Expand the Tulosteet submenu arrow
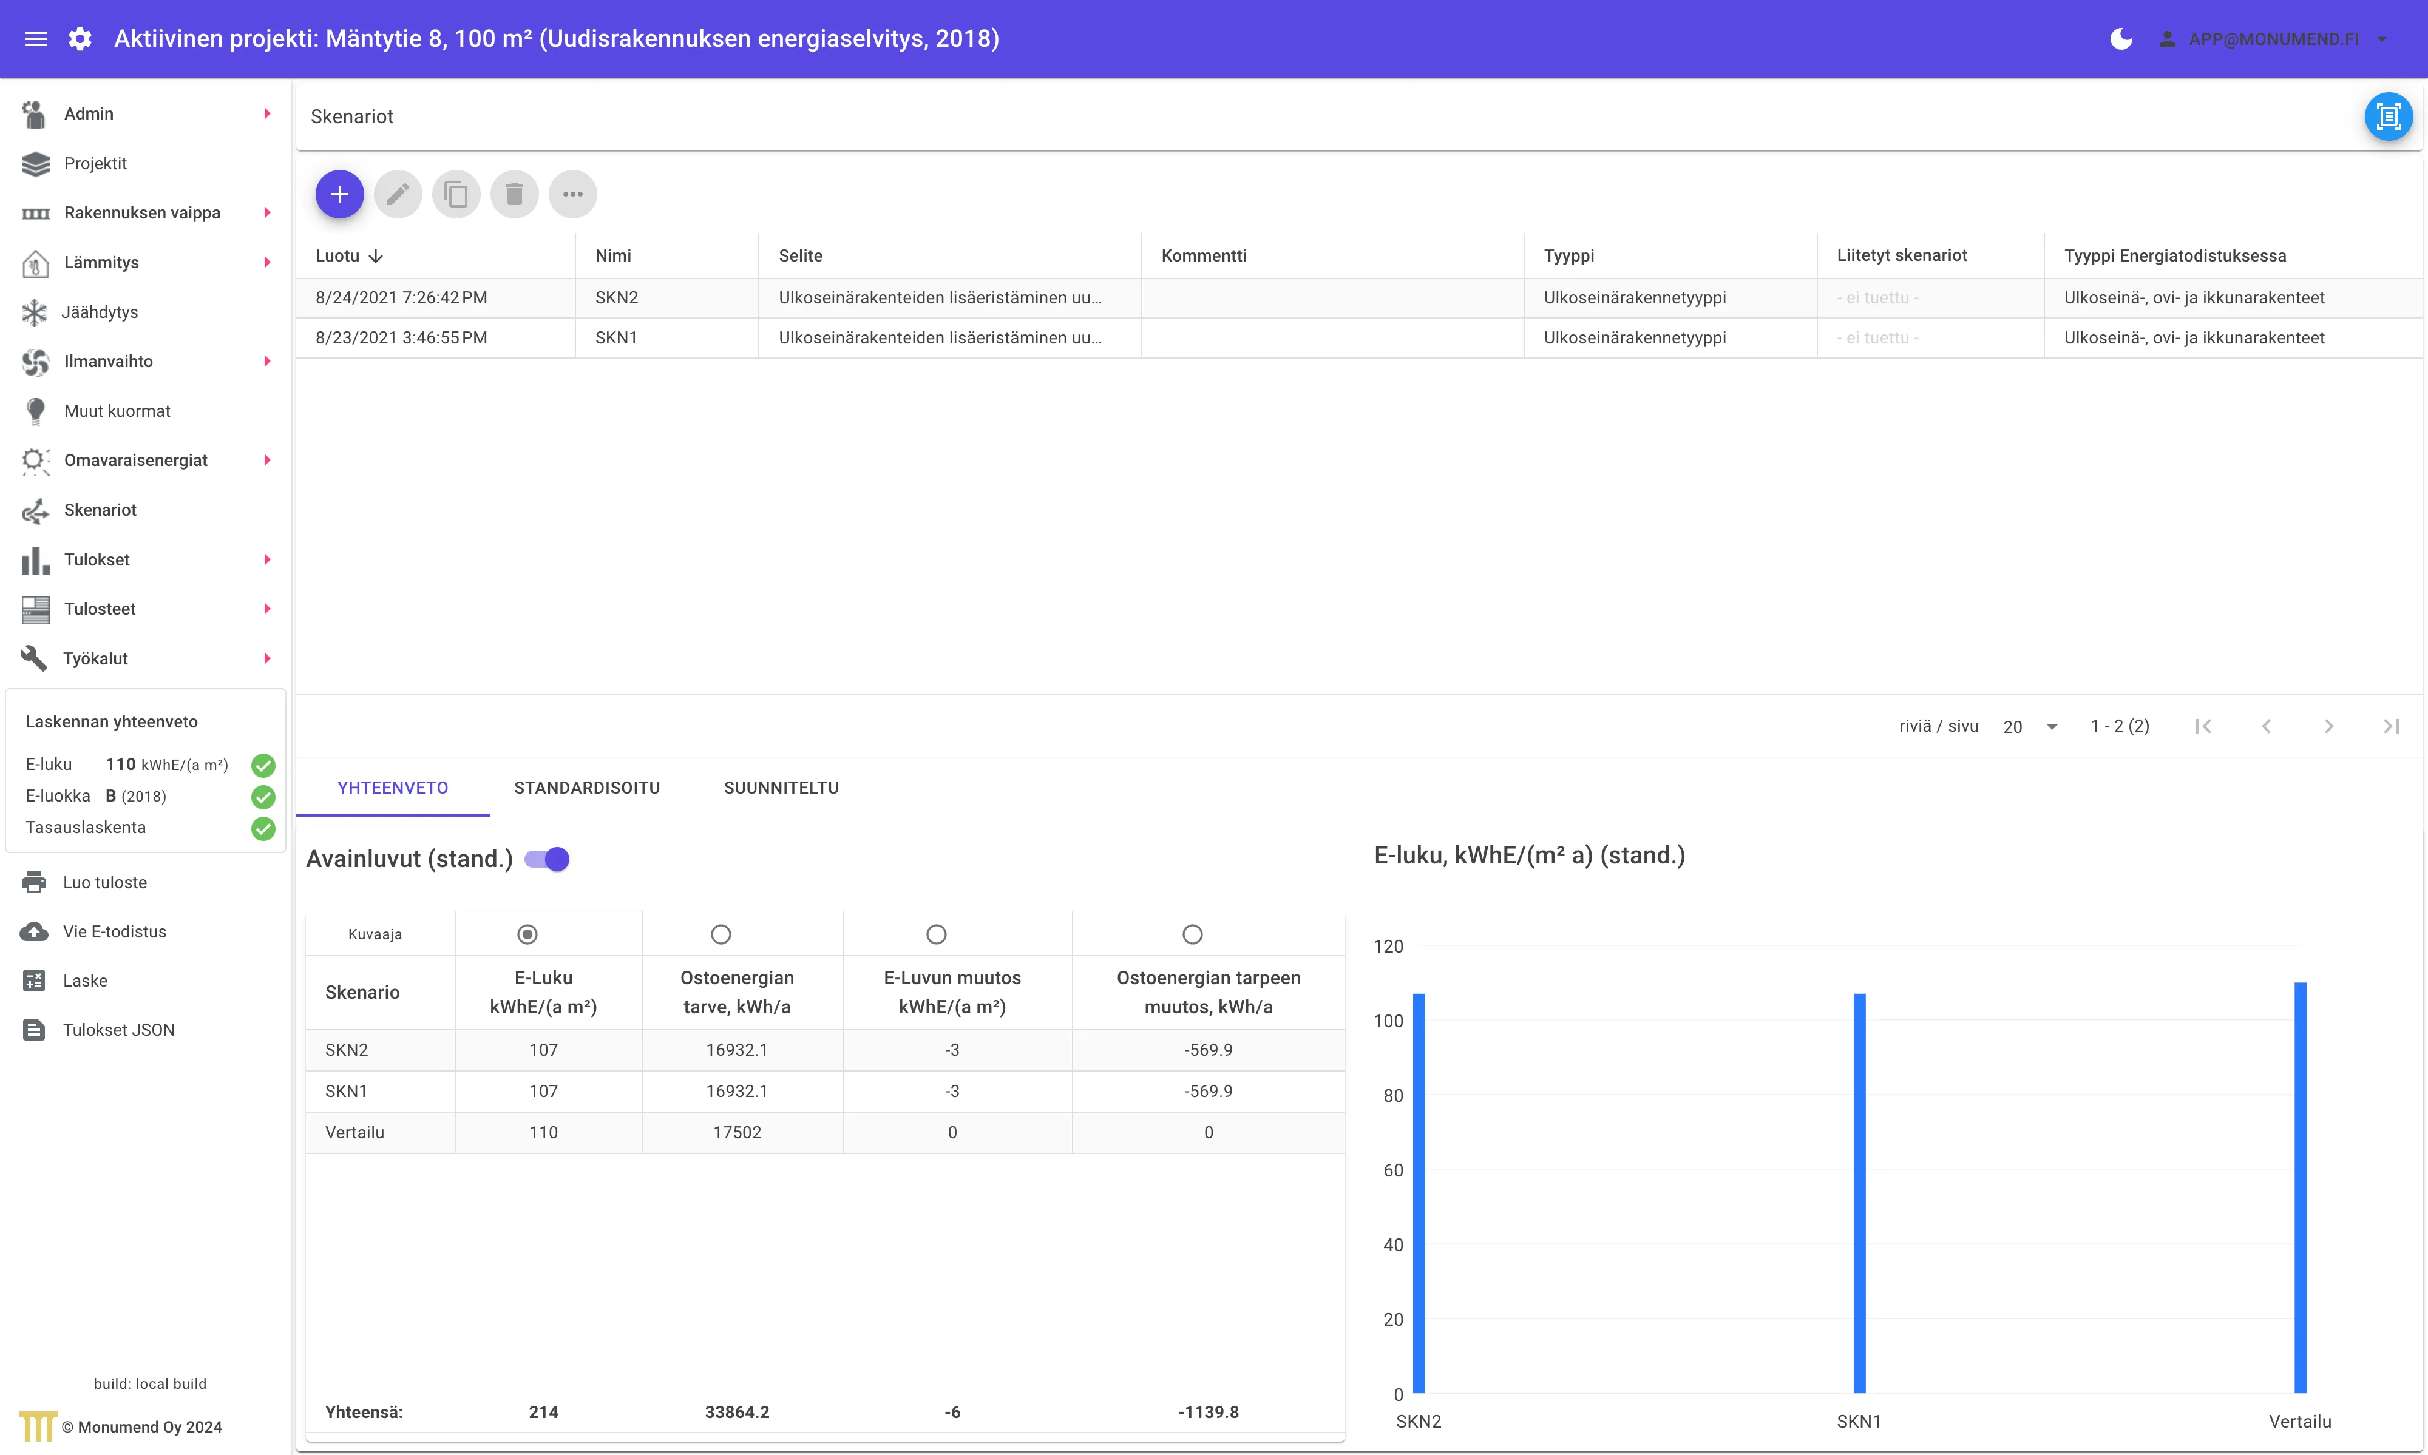Screen dimensions: 2428x1455 click(266, 609)
